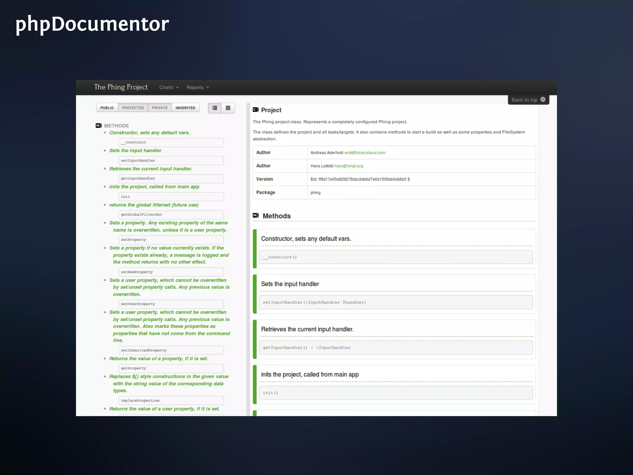Click the Version $Id hash value

pos(360,179)
